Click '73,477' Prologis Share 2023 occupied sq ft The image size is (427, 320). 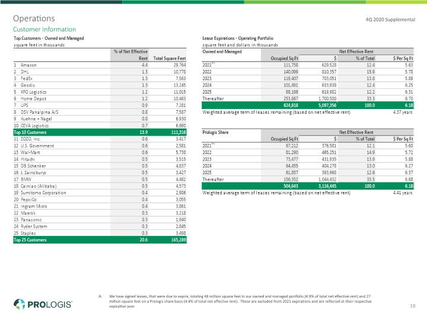[292, 159]
